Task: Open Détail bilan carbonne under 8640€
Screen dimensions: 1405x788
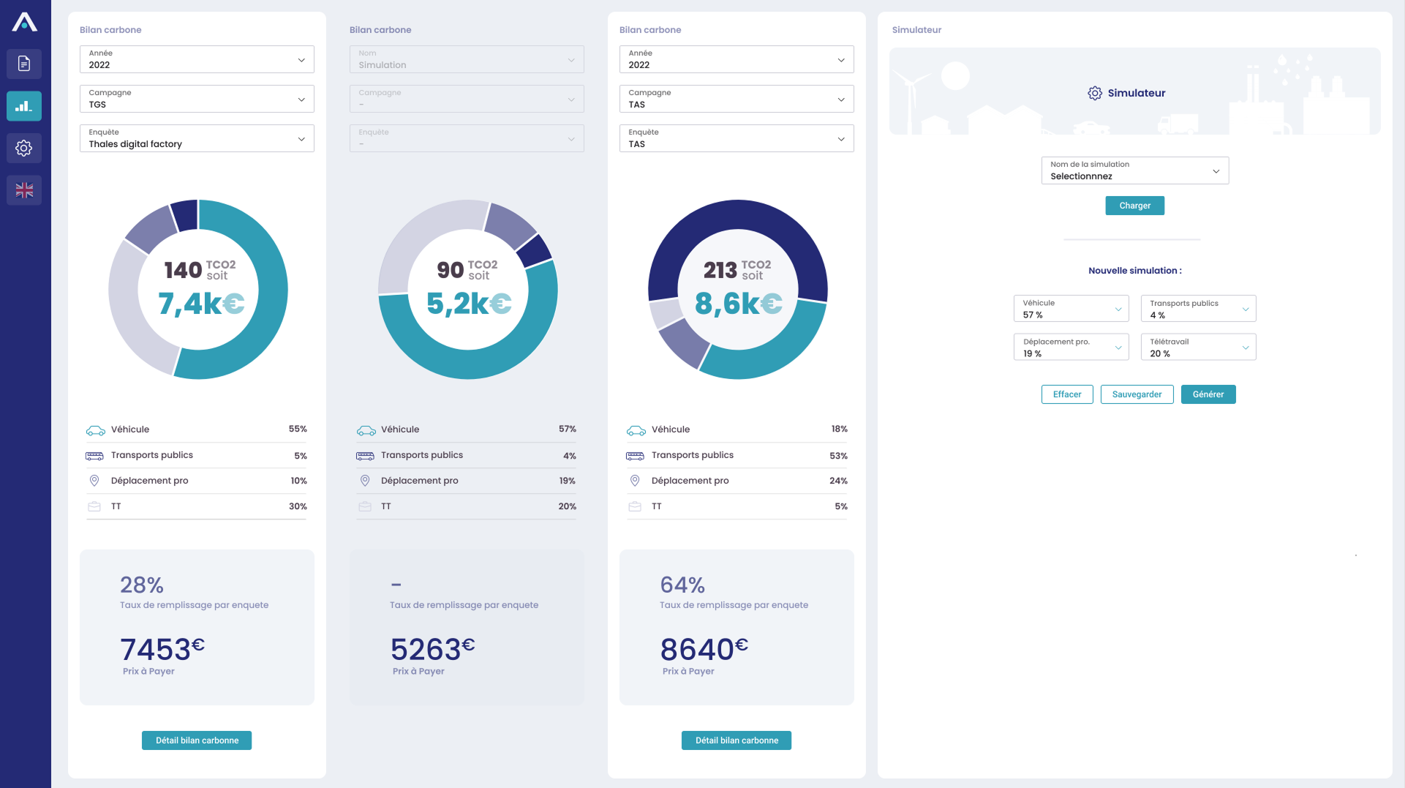Action: point(736,740)
